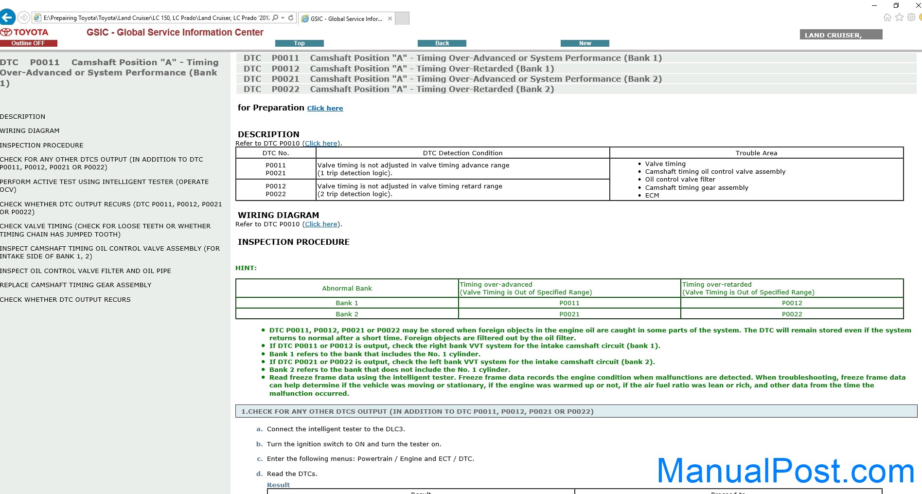922x494 pixels.
Task: Toggle the Outline OFF button
Action: [x=28, y=43]
